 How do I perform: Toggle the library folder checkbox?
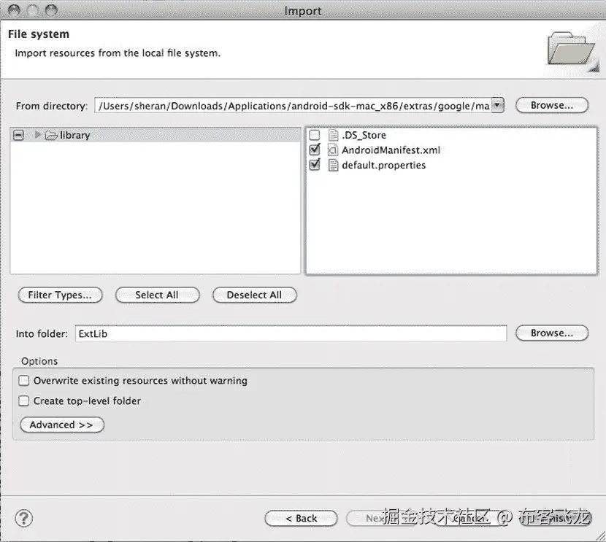coord(18,135)
